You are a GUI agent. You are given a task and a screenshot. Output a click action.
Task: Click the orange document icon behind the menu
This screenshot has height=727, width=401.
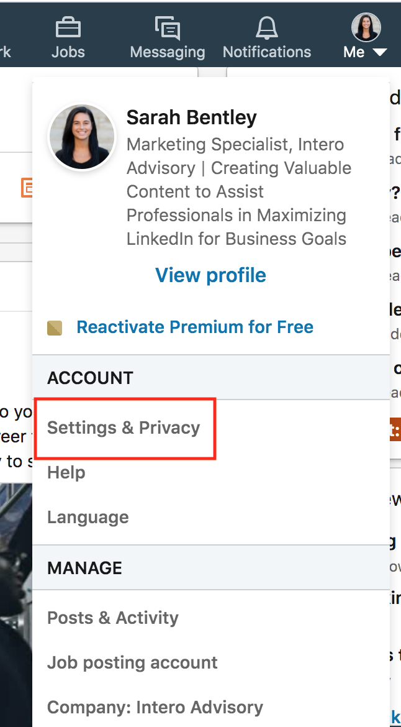pyautogui.click(x=27, y=187)
